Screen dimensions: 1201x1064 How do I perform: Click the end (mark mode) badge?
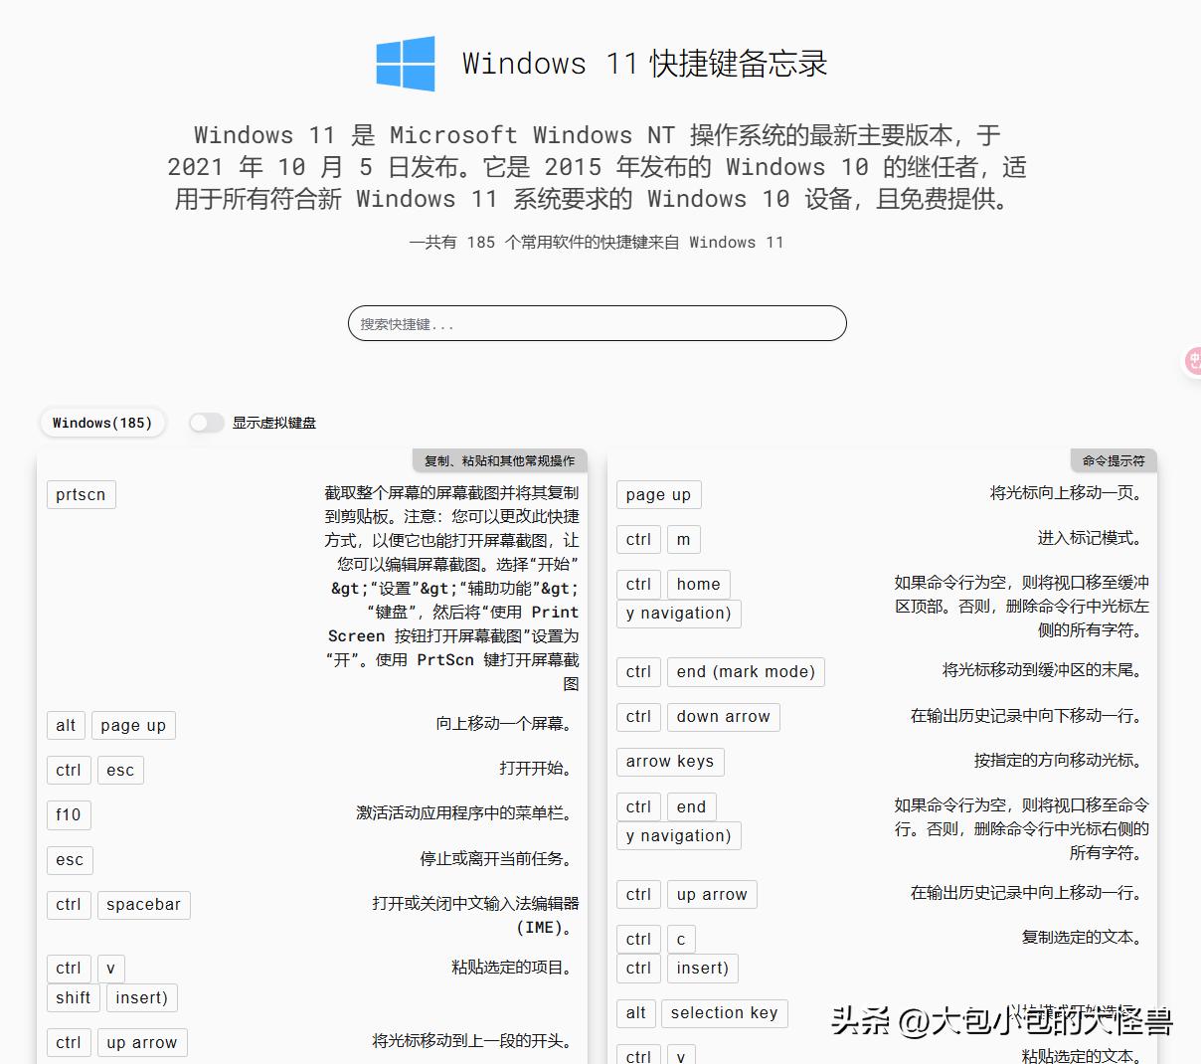[746, 671]
